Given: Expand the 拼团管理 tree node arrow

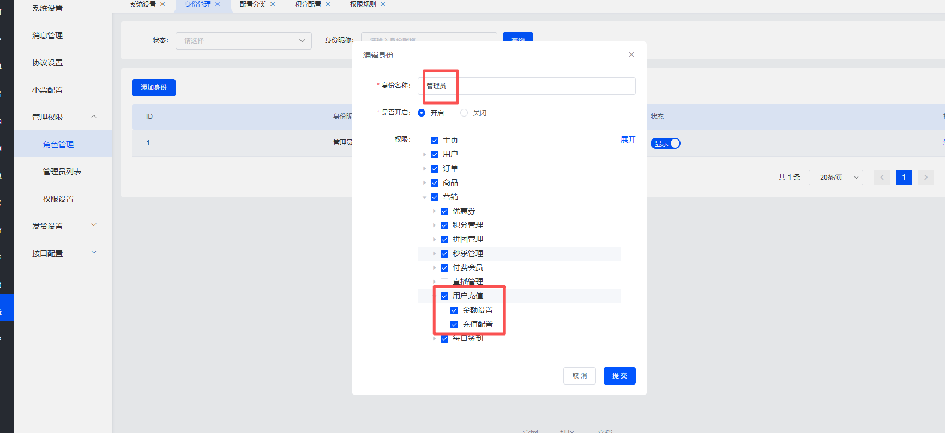Looking at the screenshot, I should point(435,240).
